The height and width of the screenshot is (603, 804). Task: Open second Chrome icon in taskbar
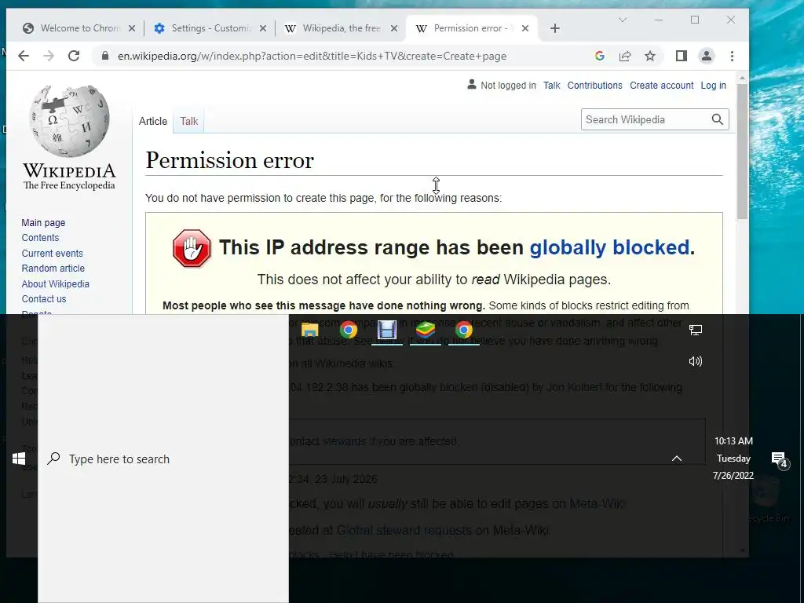click(x=464, y=330)
